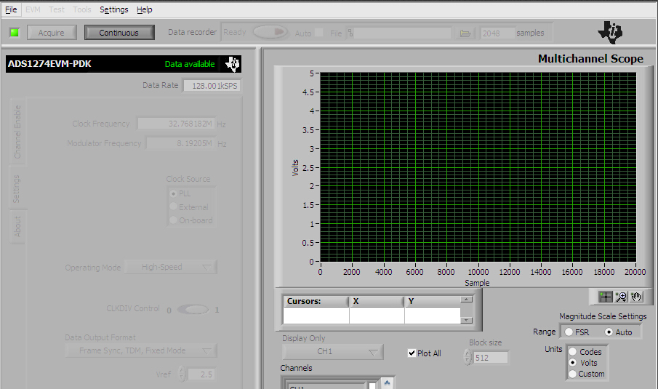The width and height of the screenshot is (658, 389).
Task: Click the Acquire button
Action: click(x=52, y=33)
